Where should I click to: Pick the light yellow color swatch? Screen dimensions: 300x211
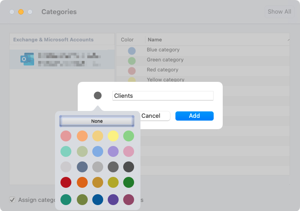113,136
